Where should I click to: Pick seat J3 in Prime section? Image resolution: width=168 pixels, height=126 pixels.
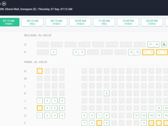pyautogui.click(x=55, y=101)
